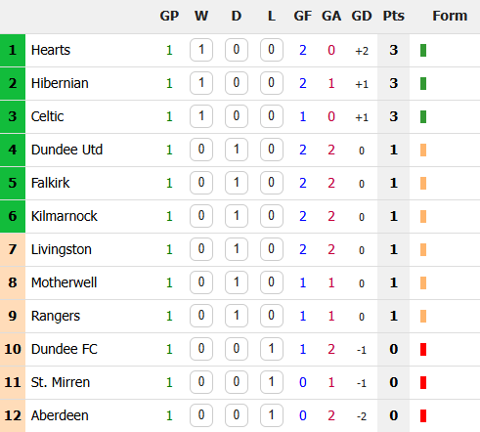Screen dimensions: 480x432
Task: Open the Kilmarnock team link
Action: (x=65, y=216)
